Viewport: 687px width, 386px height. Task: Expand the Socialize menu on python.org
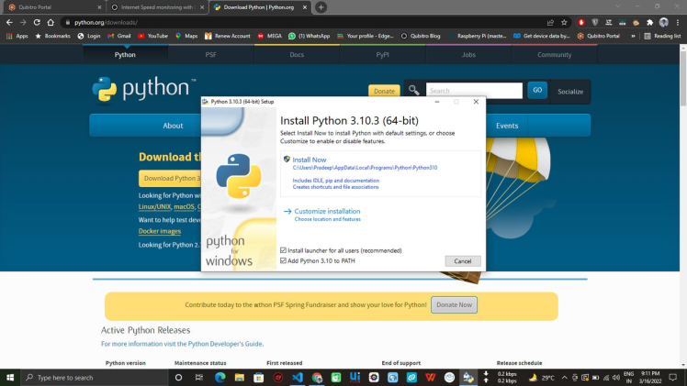click(x=569, y=91)
